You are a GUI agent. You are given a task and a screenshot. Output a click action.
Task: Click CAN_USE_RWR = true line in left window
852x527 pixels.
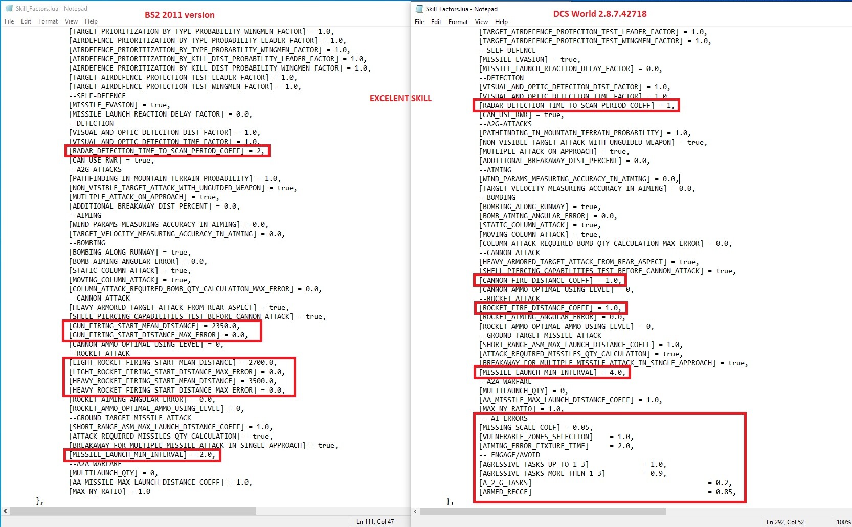tap(111, 160)
